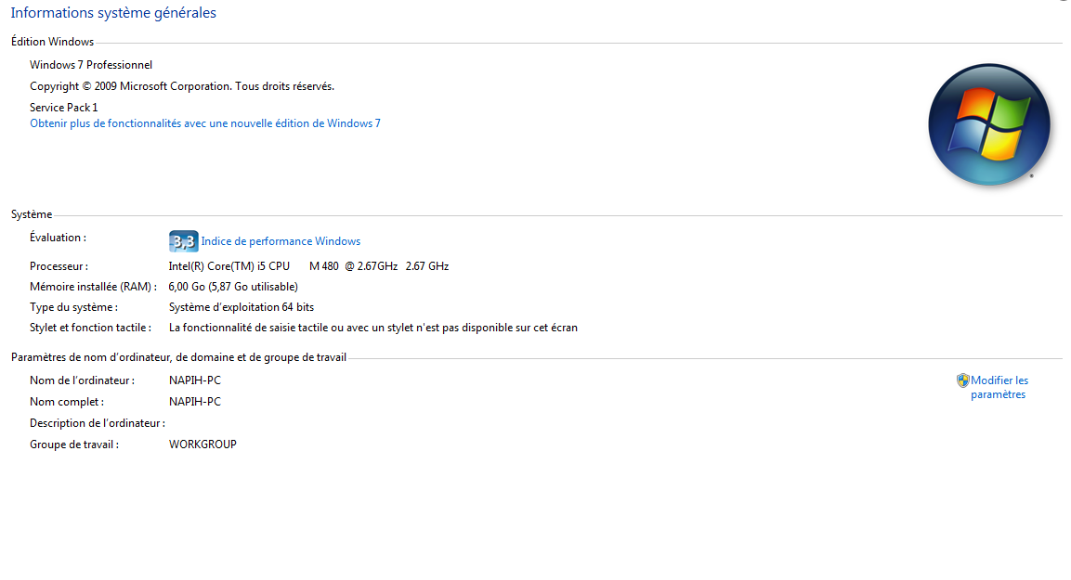Click the Description de l'ordinateur label
This screenshot has height=580, width=1071.
(x=98, y=423)
